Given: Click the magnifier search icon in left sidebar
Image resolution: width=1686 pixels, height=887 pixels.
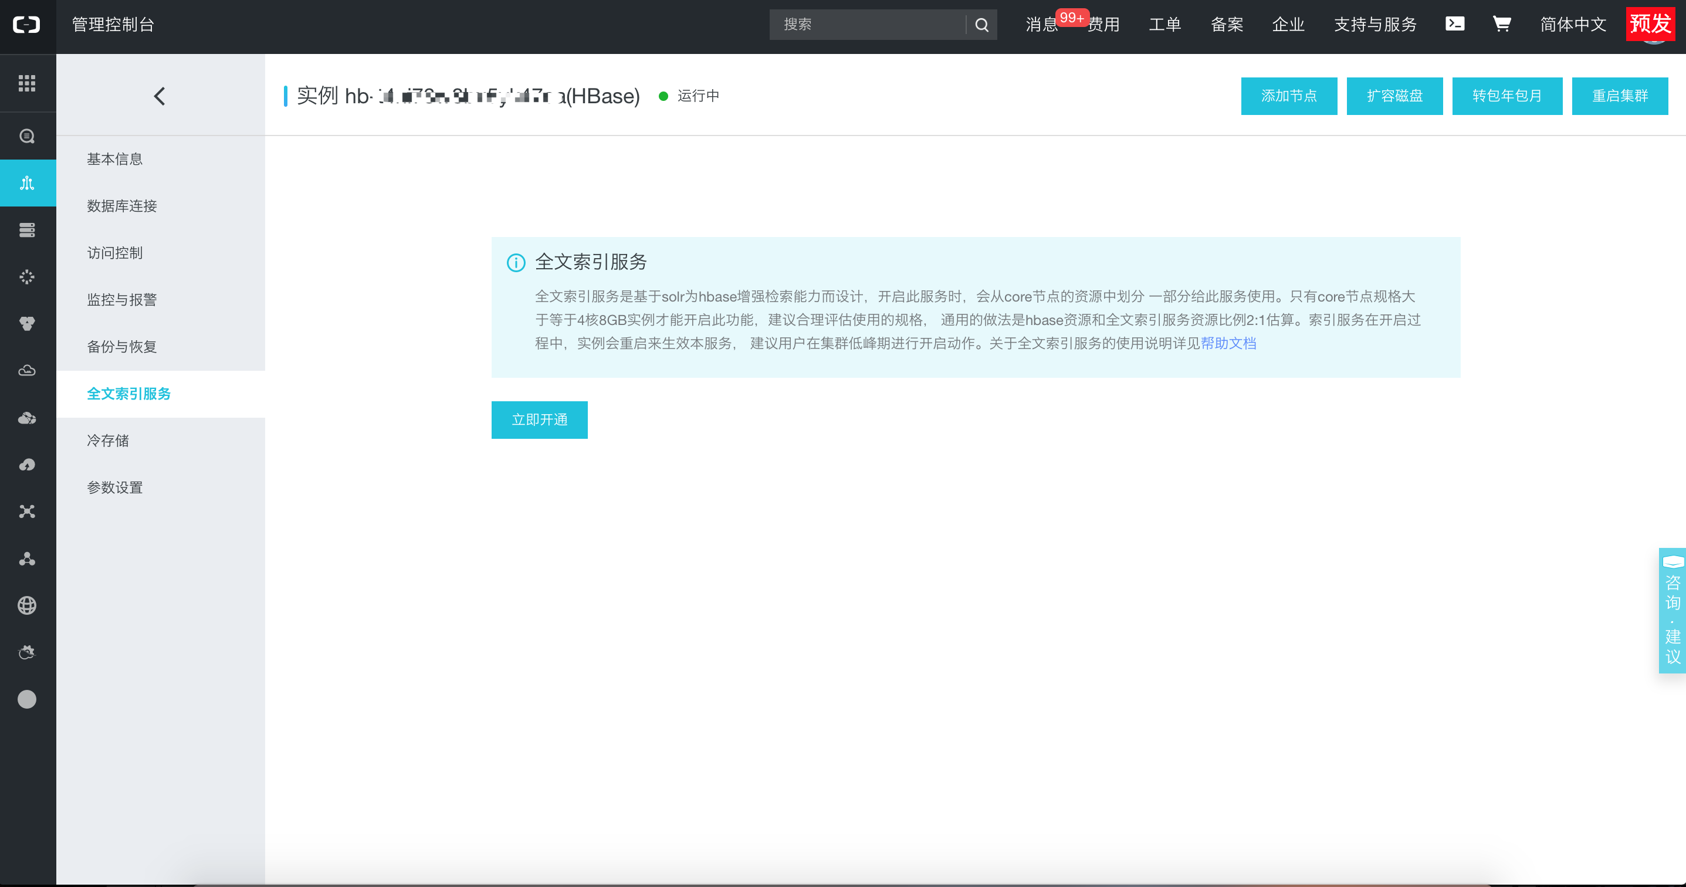Looking at the screenshot, I should (28, 136).
